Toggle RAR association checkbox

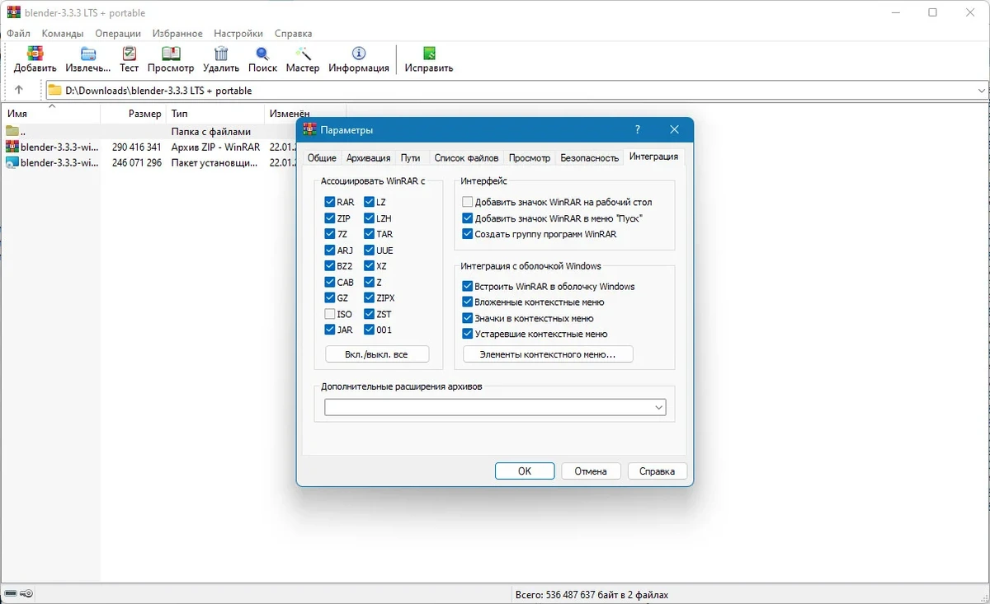pos(330,202)
